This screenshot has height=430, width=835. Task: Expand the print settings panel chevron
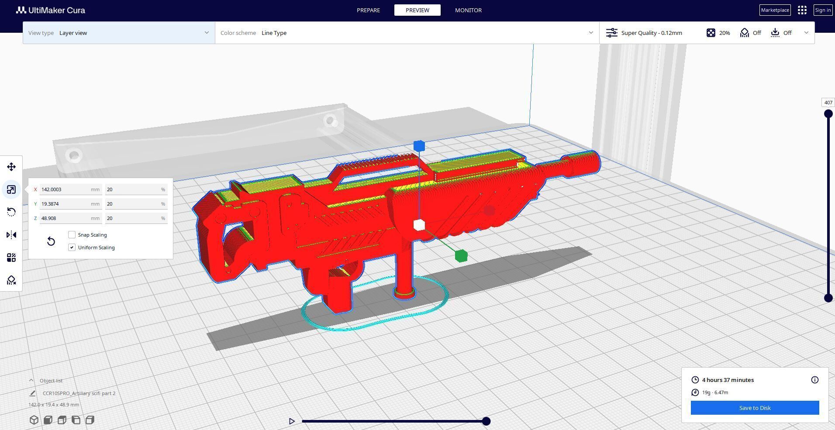coord(806,33)
